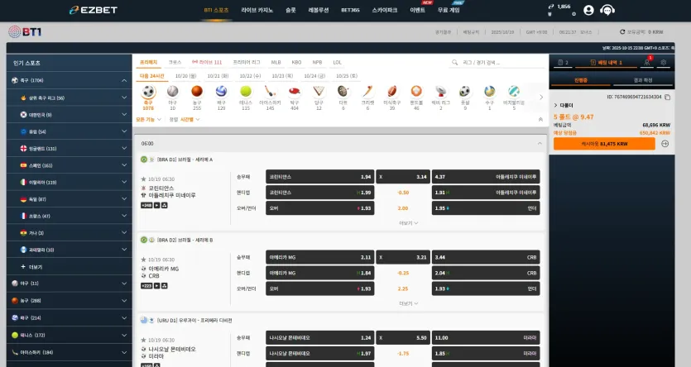This screenshot has width=691, height=367.
Task: Select the rugby league sport icon
Action: 441,91
